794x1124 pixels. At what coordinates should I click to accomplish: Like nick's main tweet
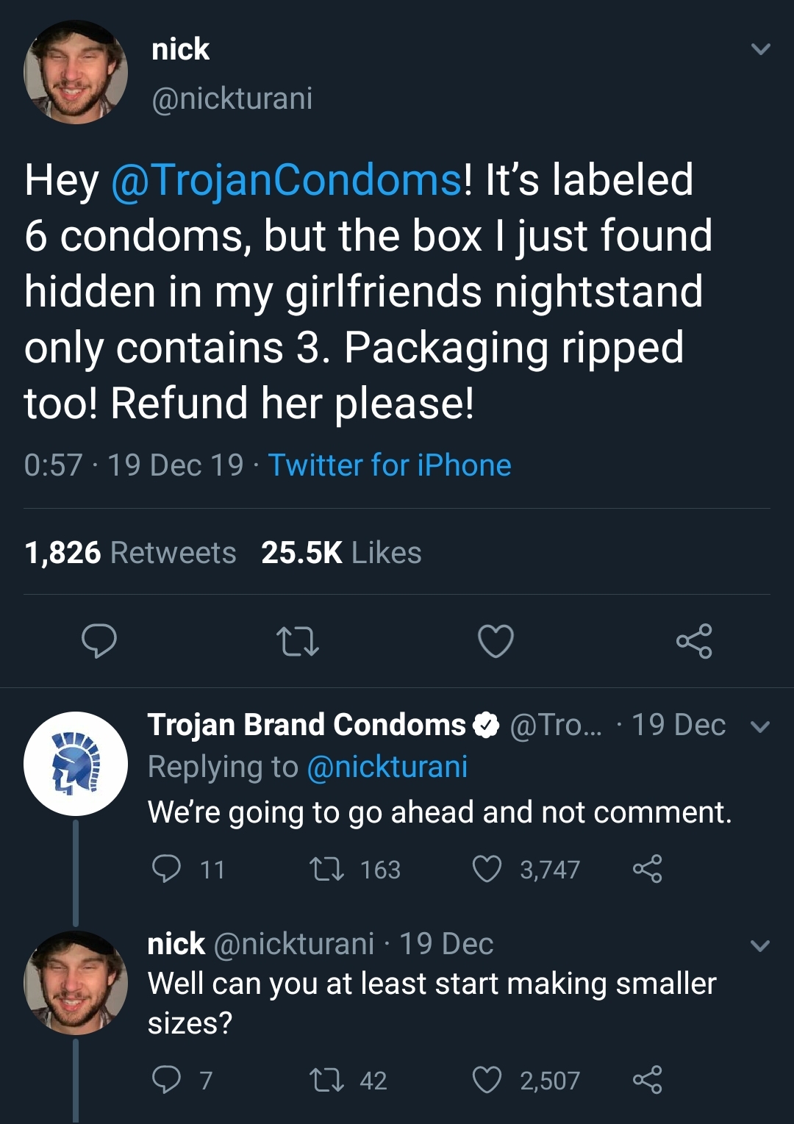(x=496, y=641)
